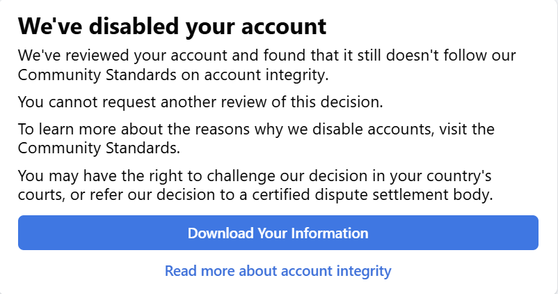558x294 pixels.
Task: Click the "You cannot request another review" sentence
Action: point(200,102)
